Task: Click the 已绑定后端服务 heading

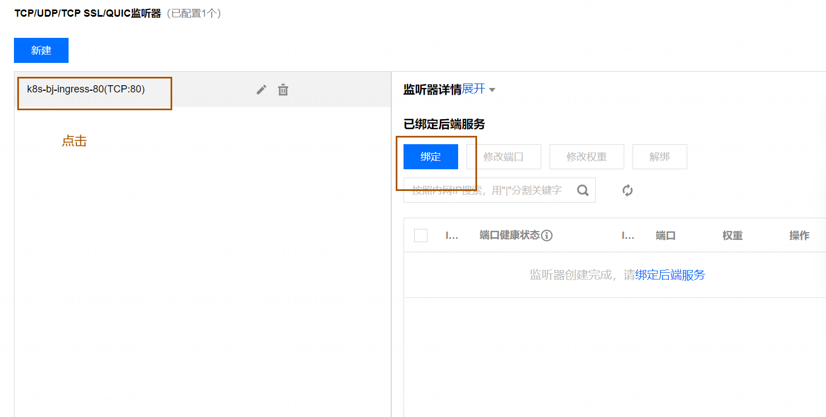Action: pyautogui.click(x=444, y=124)
